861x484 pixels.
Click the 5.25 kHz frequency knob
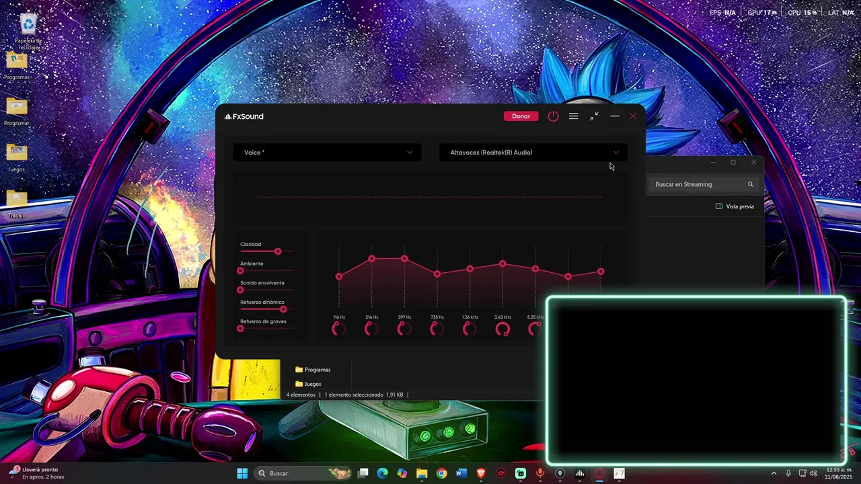535,329
